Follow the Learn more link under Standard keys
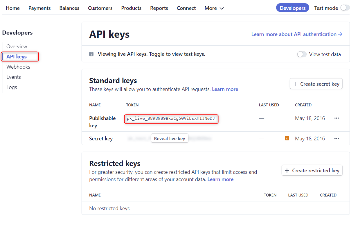Image resolution: width=360 pixels, height=227 pixels. pos(225,89)
